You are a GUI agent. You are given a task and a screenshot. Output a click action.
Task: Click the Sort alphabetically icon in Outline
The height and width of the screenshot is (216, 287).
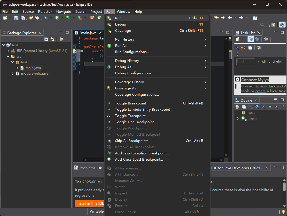tap(251, 107)
